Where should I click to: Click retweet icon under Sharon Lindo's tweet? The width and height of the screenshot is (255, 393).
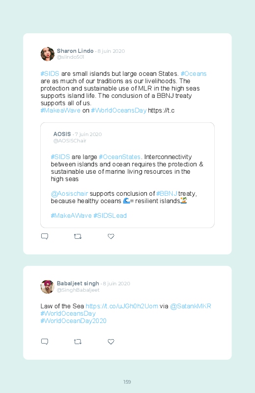click(x=77, y=236)
